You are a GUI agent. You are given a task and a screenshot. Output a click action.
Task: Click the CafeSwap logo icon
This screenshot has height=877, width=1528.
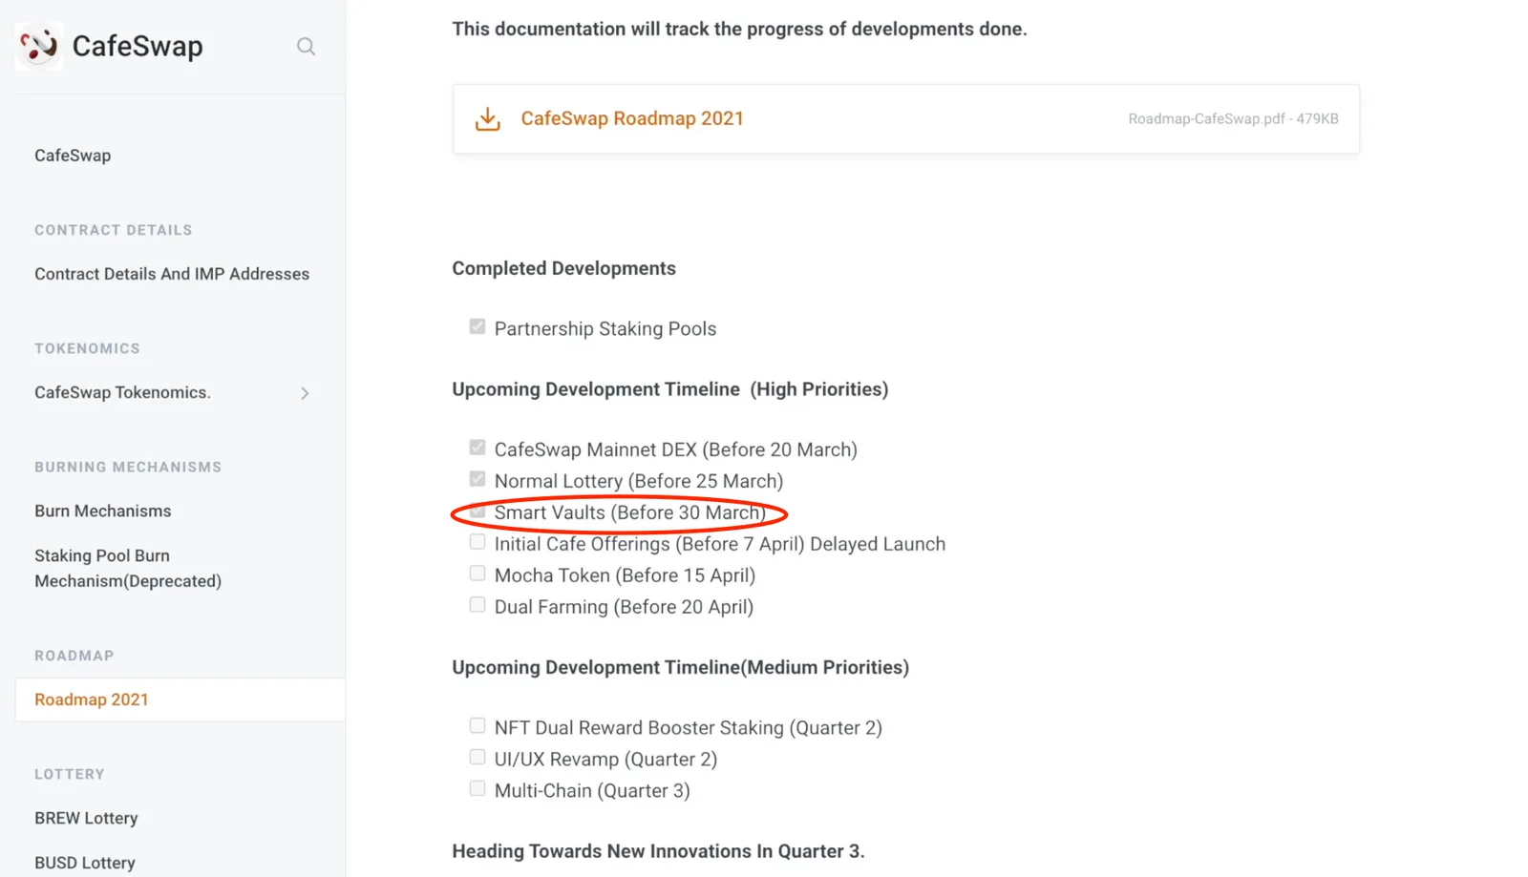39,46
